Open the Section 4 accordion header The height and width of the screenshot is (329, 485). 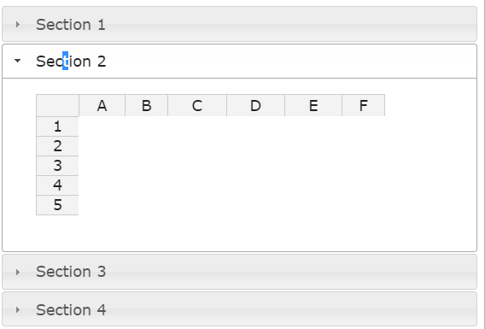(x=239, y=308)
